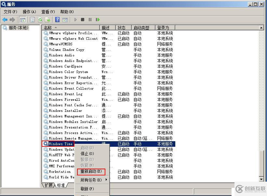
Task: Toggle the action pane toolbar icon
Action: (x=65, y=20)
